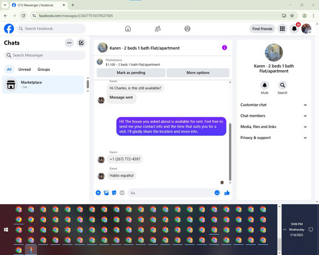Click the browser address bar URL

[x=76, y=16]
